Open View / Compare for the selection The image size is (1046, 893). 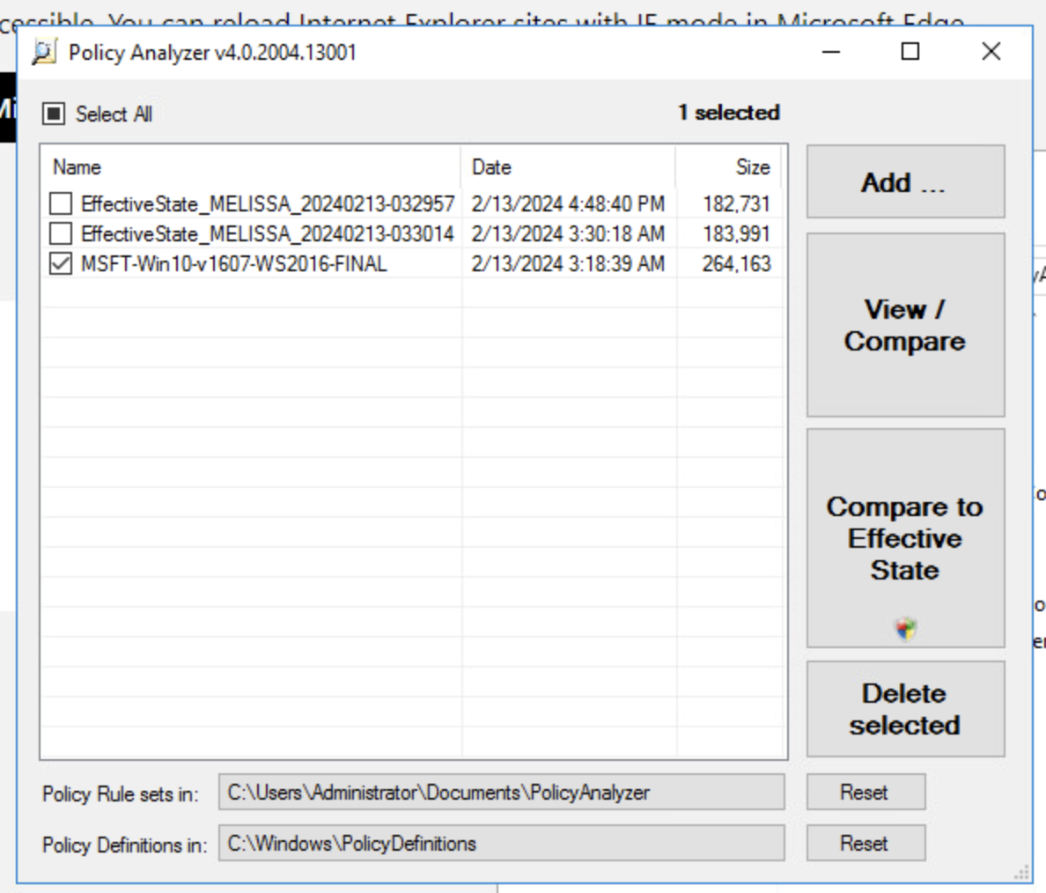905,325
